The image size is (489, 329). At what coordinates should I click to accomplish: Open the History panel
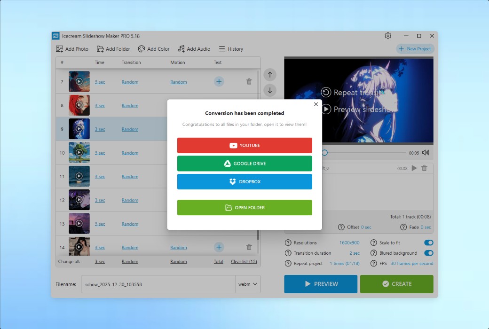(x=230, y=48)
